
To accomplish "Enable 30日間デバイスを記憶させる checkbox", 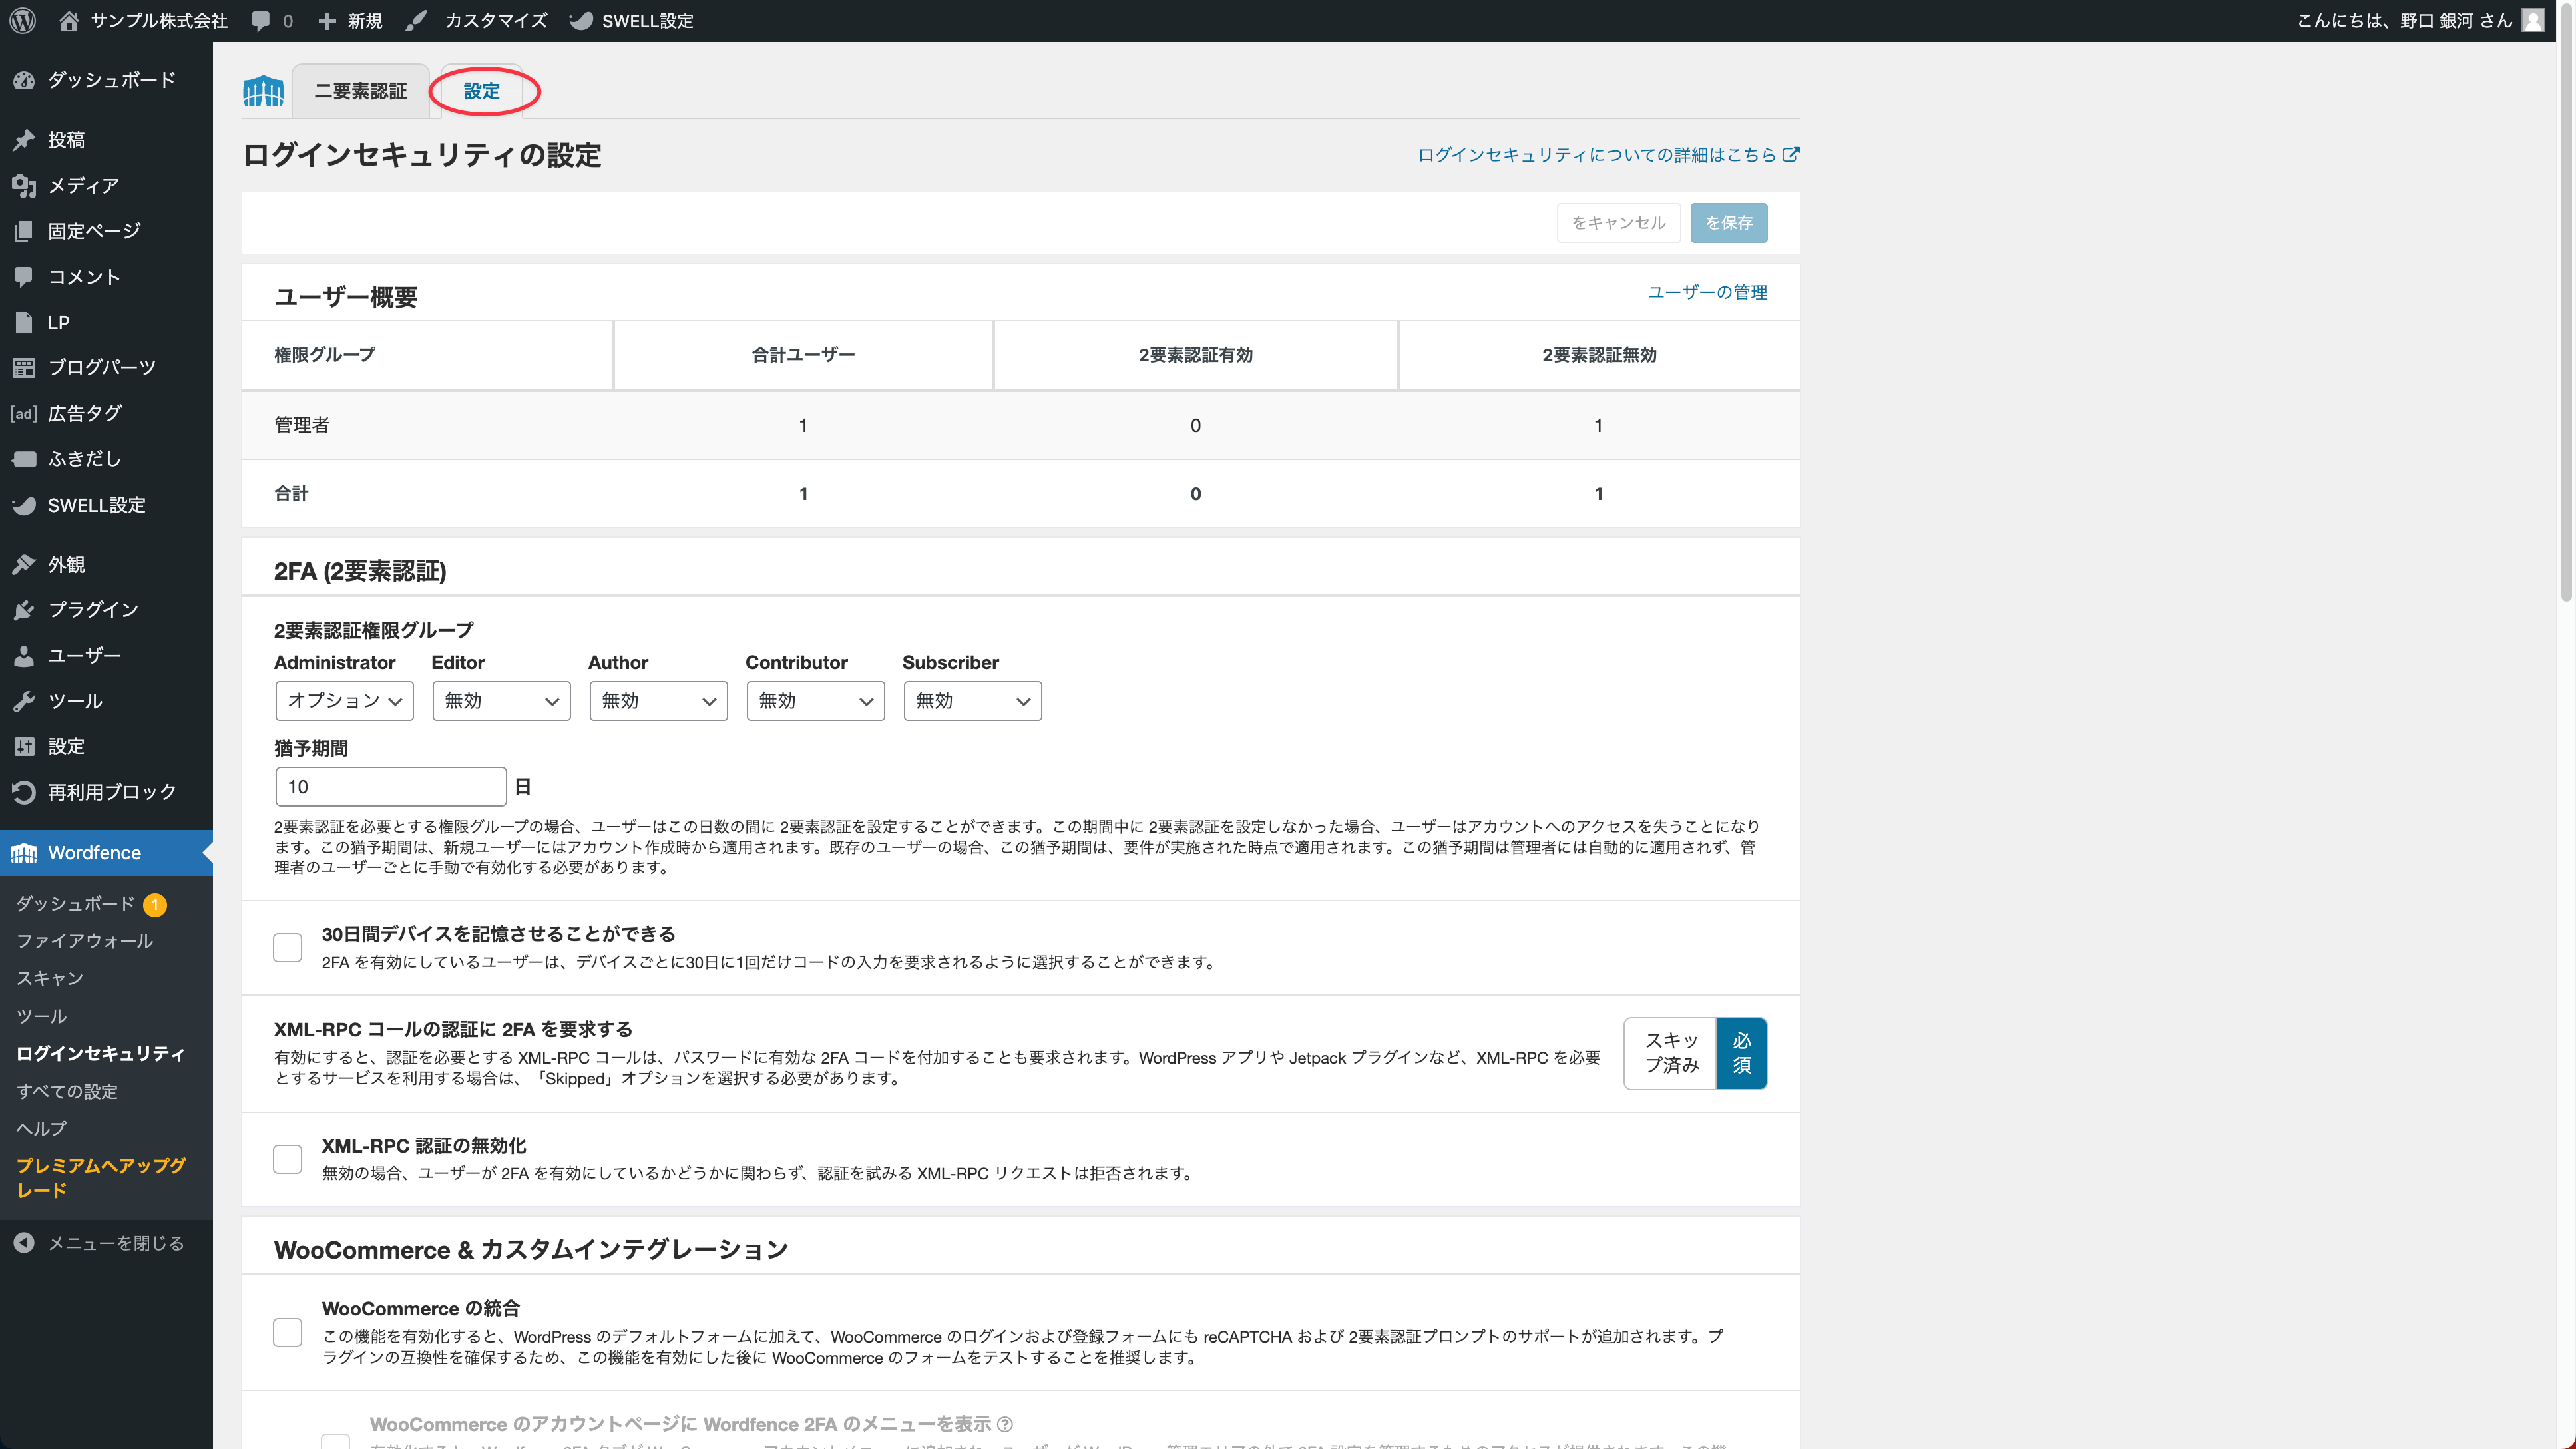I will click(287, 947).
